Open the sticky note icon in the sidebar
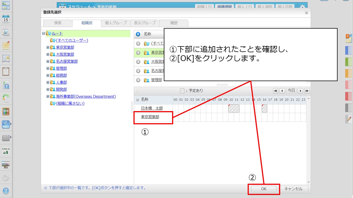Viewport: 353px width, 198px height. point(6,45)
